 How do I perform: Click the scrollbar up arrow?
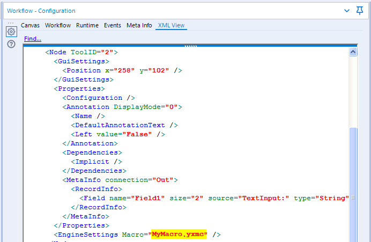(x=353, y=52)
